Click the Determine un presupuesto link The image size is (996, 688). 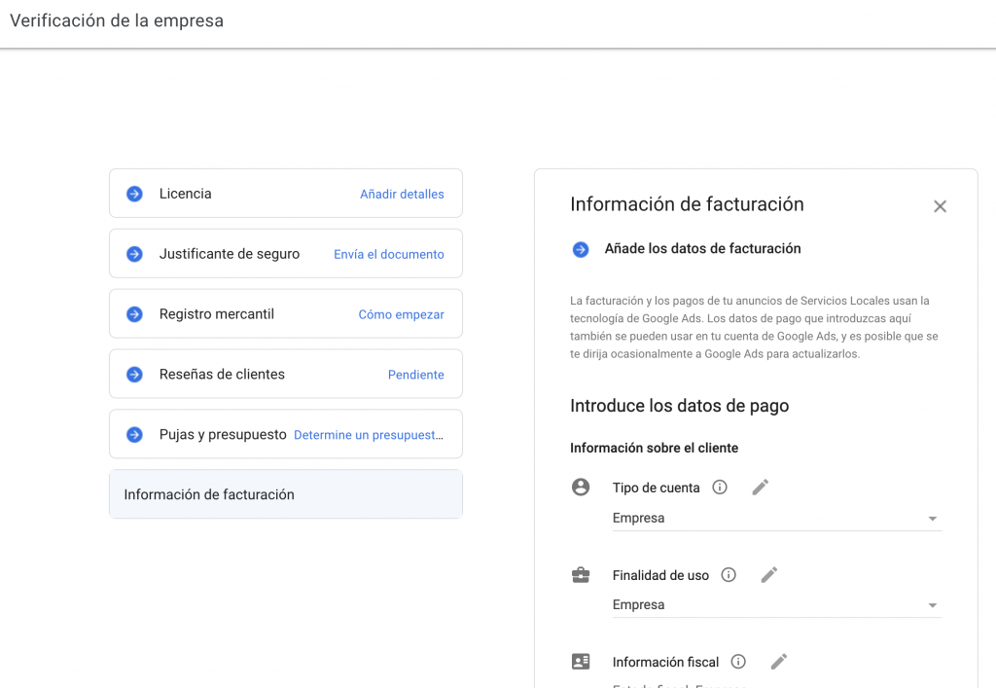[369, 435]
